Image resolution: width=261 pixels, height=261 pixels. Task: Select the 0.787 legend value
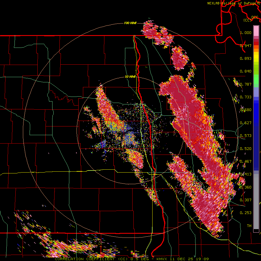(246, 84)
